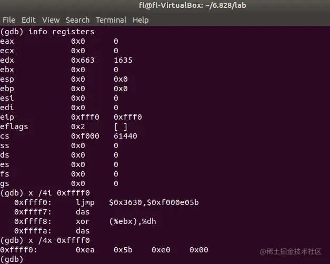
Task: Select the esp register name
Action: pos(7,80)
